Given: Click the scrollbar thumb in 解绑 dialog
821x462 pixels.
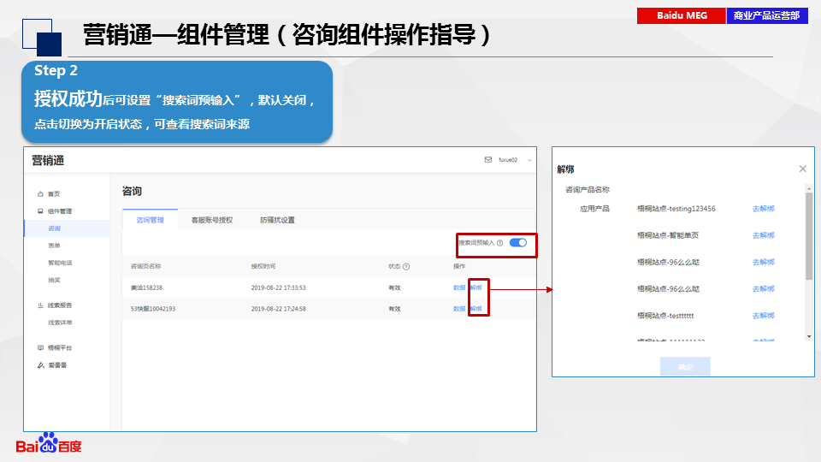Looking at the screenshot, I should (x=809, y=237).
